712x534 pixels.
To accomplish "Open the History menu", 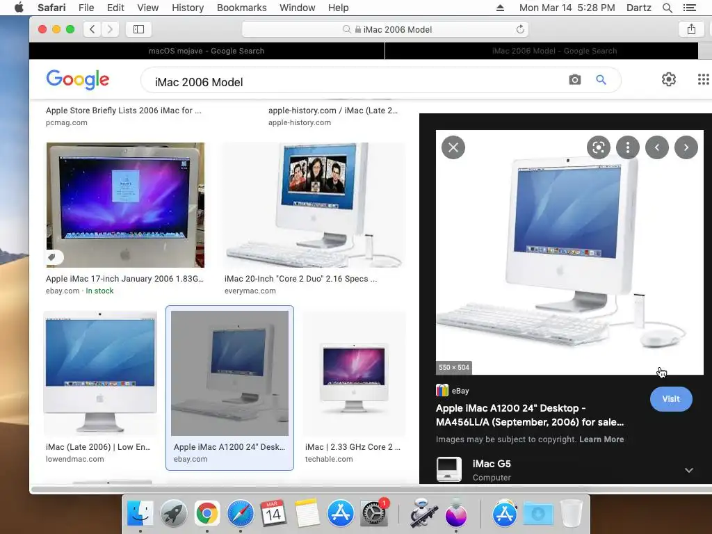I will [188, 8].
